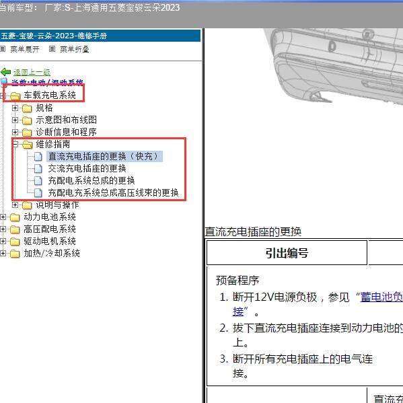Screen dimensions: 403x403
Task: Click the 预备程序 text in the table
Action: [x=237, y=281]
